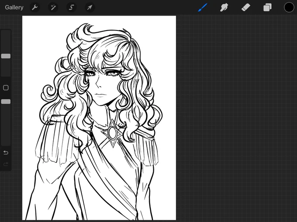This screenshot has width=297, height=222.
Task: Select the Eraser tool
Action: pos(245,7)
